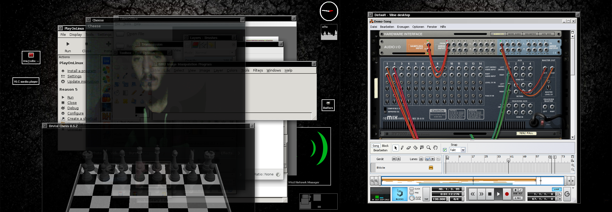This screenshot has width=612, height=212.
Task: Select the Razor tool in the Reason sequencer
Action: [415, 148]
